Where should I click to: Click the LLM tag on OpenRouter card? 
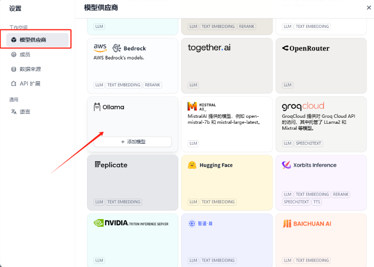tap(287, 85)
